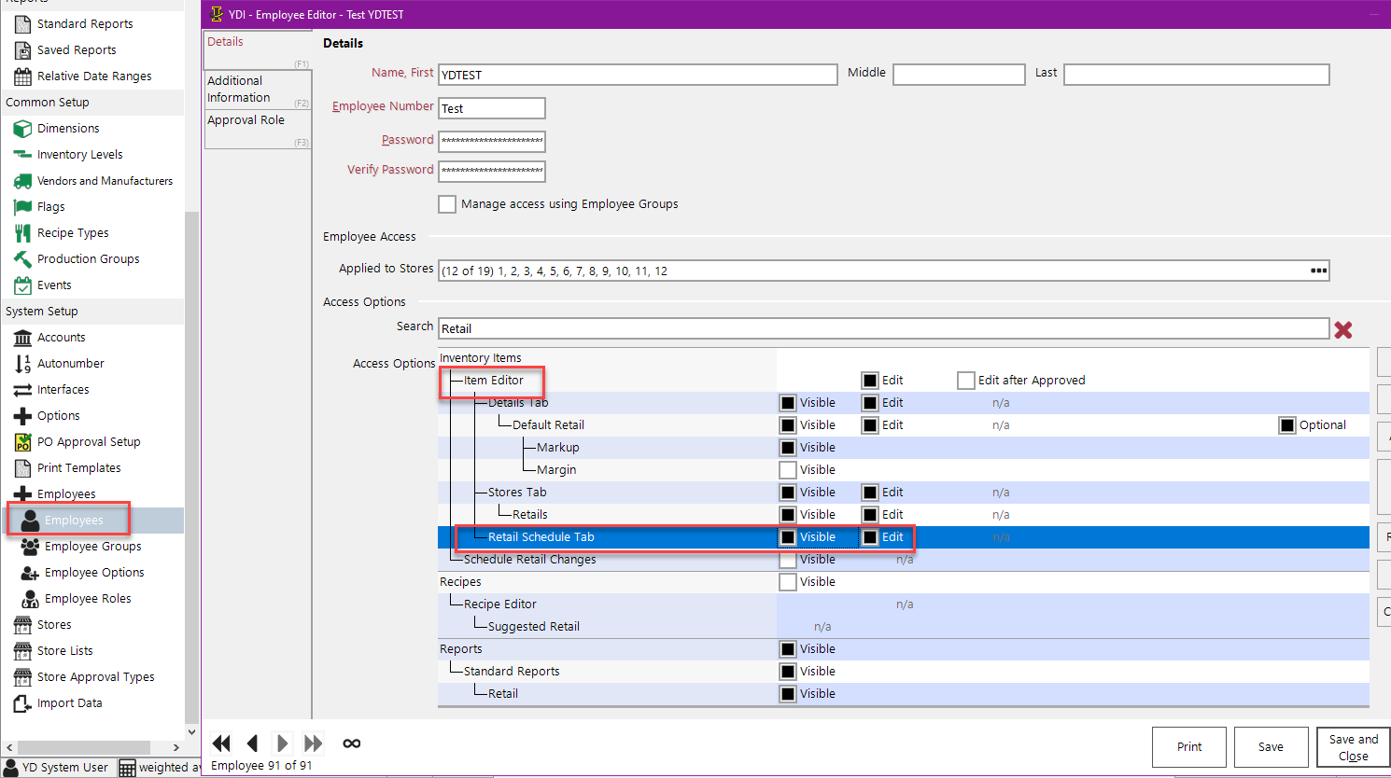This screenshot has width=1391, height=778.
Task: Toggle Visible checkbox for Retail Schedule Tab
Action: pyautogui.click(x=788, y=537)
